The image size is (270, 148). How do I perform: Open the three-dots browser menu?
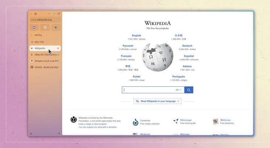[31, 14]
